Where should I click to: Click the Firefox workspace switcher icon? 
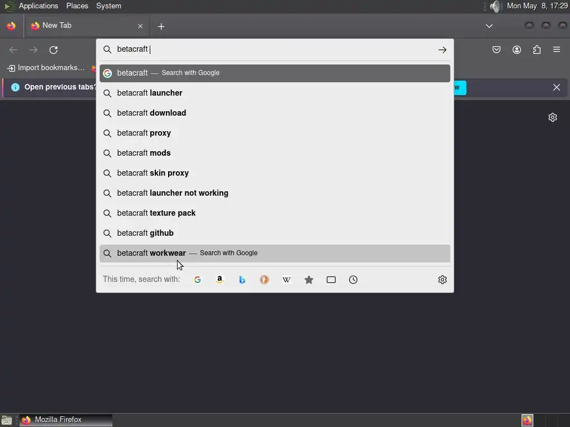[528, 420]
